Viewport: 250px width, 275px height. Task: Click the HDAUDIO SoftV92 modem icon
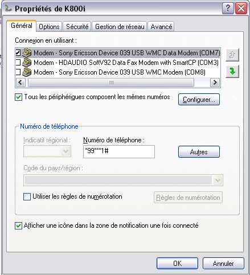27,63
